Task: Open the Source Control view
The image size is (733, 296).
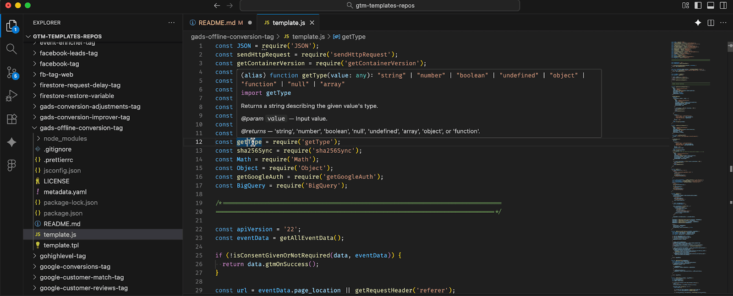Action: (12, 72)
